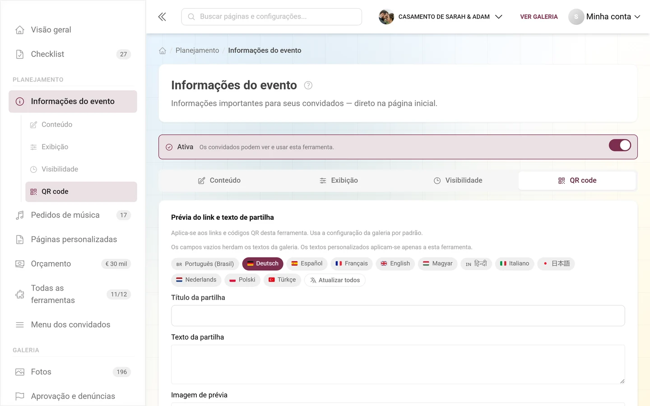The image size is (650, 406).
Task: Click the home breadcrumb icon
Action: point(162,51)
